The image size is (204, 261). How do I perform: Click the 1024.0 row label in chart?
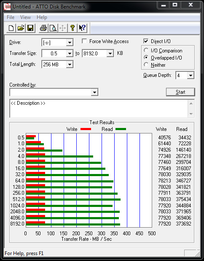click(17, 205)
